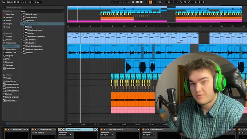
Task: Expand the EQ & Filters folder
Action: (x=22, y=40)
